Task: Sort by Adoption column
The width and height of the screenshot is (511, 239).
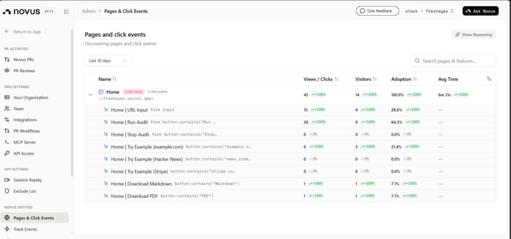Action: tap(404, 79)
